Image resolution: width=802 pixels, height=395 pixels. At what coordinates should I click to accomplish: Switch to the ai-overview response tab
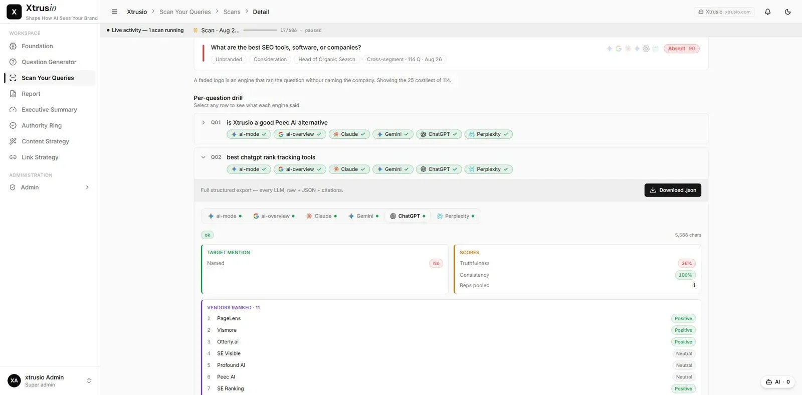click(x=274, y=216)
